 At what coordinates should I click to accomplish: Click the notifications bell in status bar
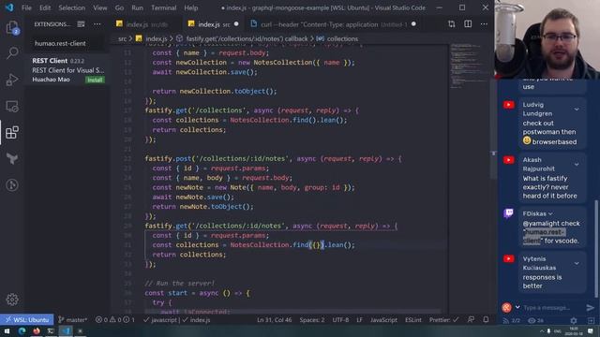[486, 320]
